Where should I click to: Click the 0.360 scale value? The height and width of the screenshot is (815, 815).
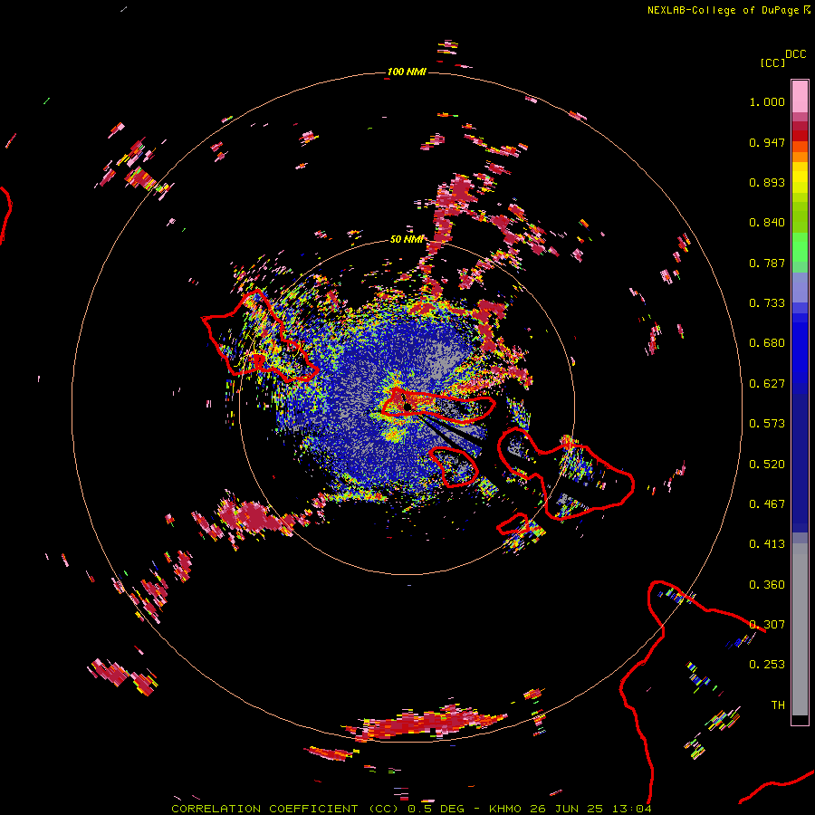(767, 585)
